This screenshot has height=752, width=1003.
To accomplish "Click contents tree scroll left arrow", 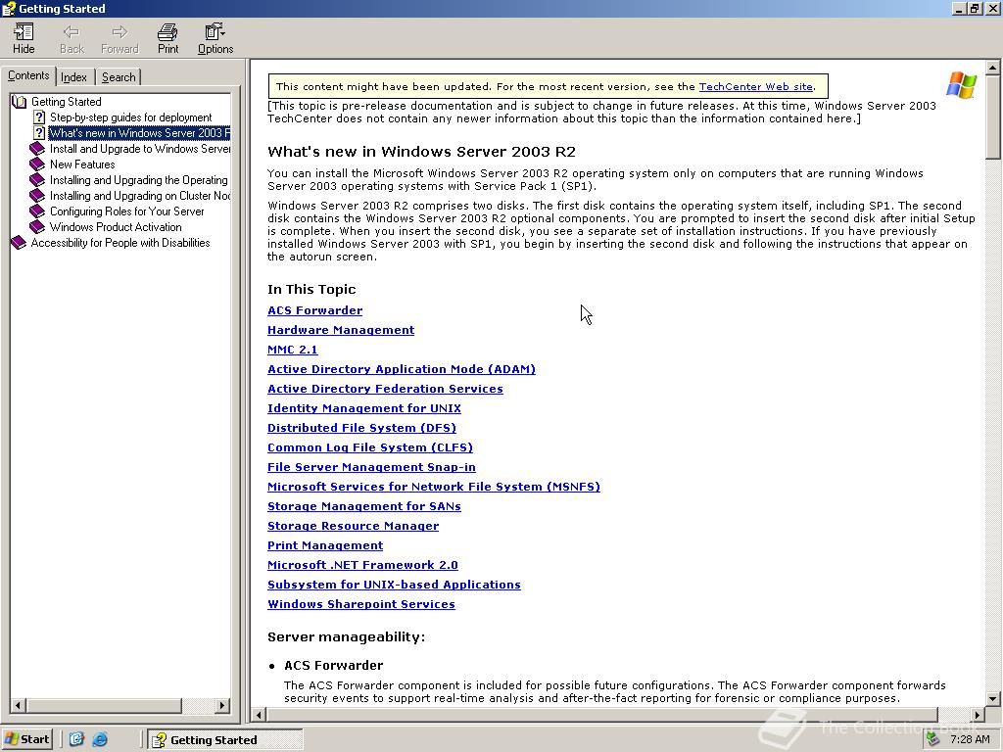I will [x=19, y=705].
